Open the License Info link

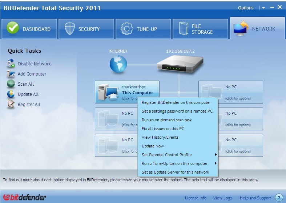(196, 198)
